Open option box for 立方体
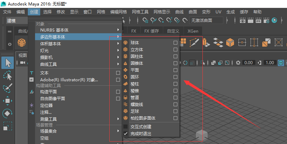The image size is (287, 144). pyautogui.click(x=175, y=49)
